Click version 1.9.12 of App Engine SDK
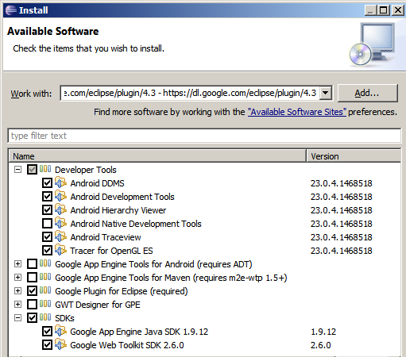 point(323,332)
